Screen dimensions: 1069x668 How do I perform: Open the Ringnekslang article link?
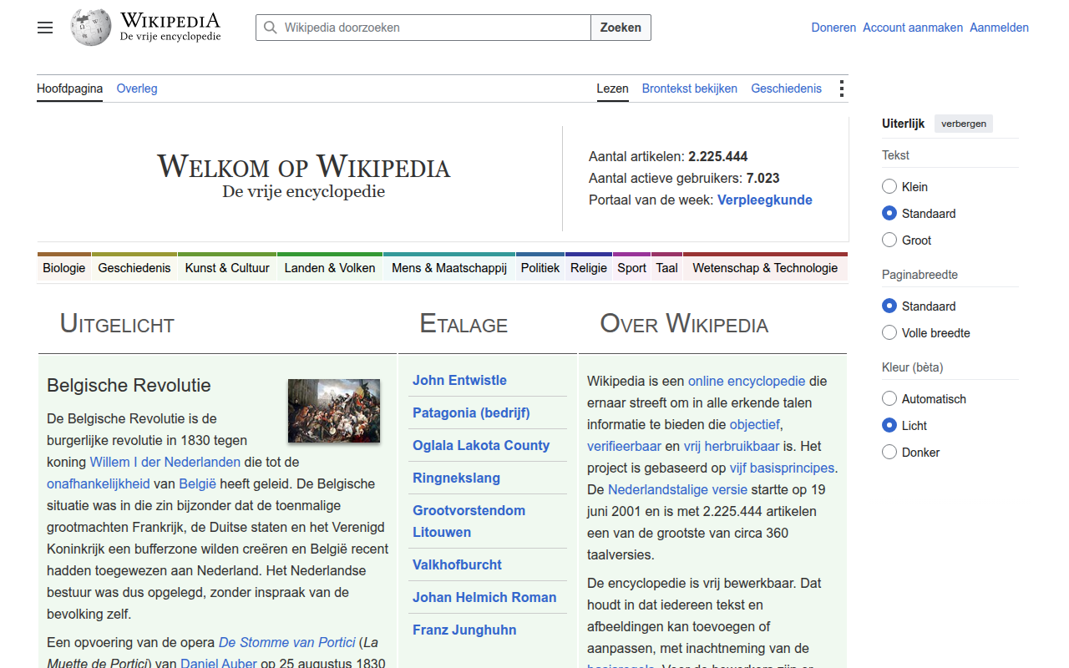click(x=456, y=478)
